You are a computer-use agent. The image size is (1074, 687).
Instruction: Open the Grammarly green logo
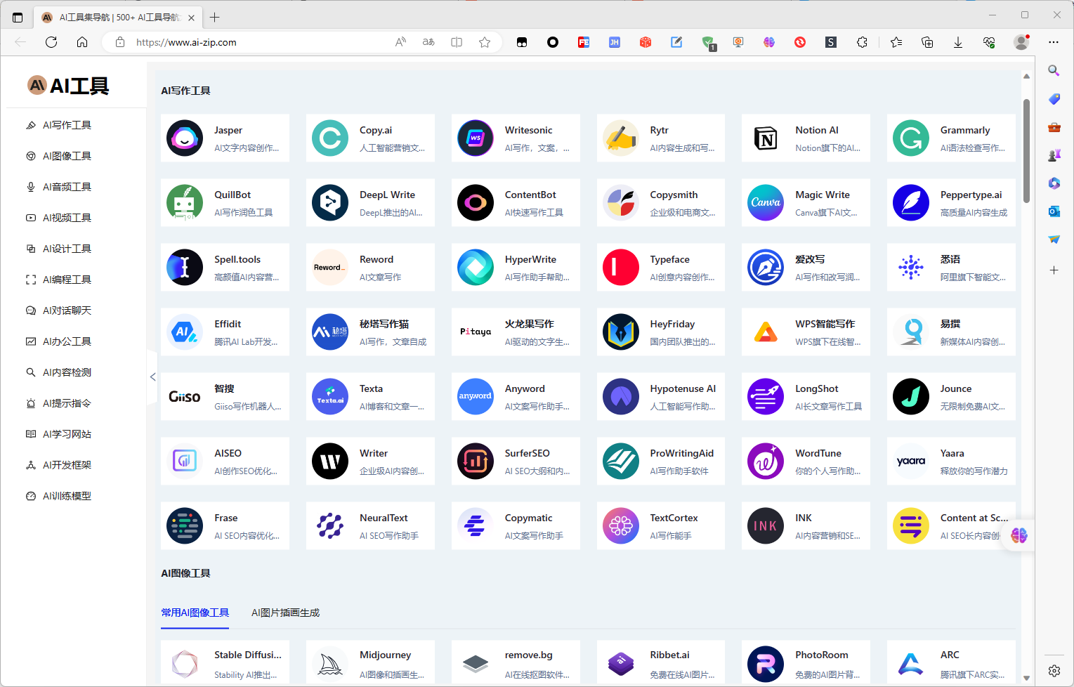tap(911, 138)
